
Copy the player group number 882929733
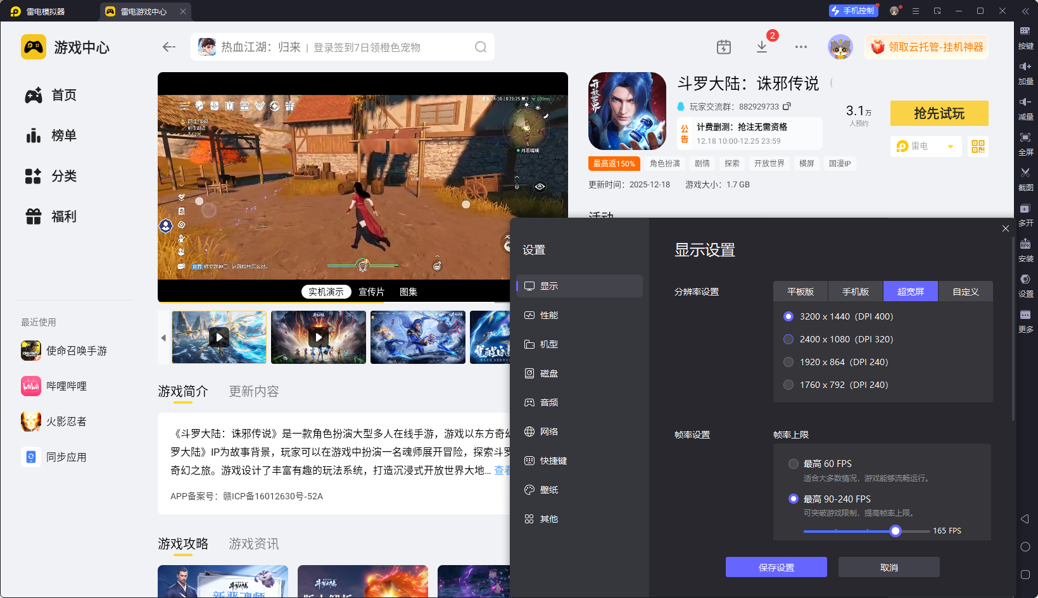787,106
